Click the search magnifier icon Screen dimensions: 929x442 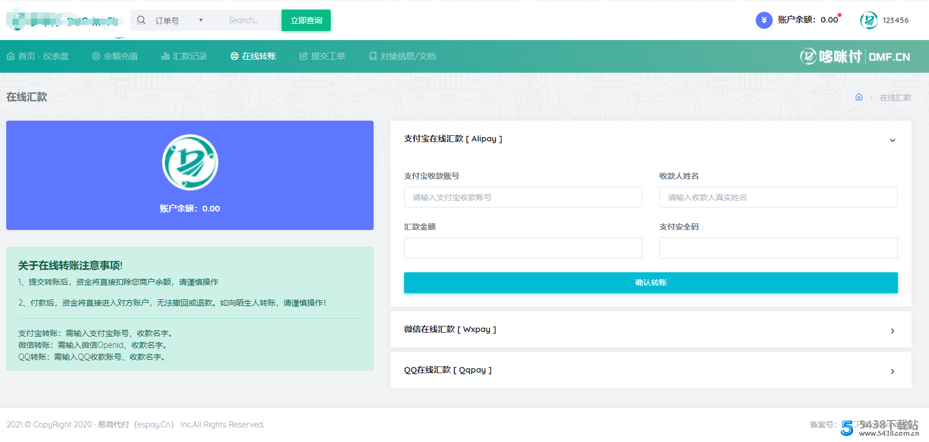(x=141, y=20)
